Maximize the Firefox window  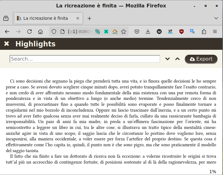tap(206, 6)
